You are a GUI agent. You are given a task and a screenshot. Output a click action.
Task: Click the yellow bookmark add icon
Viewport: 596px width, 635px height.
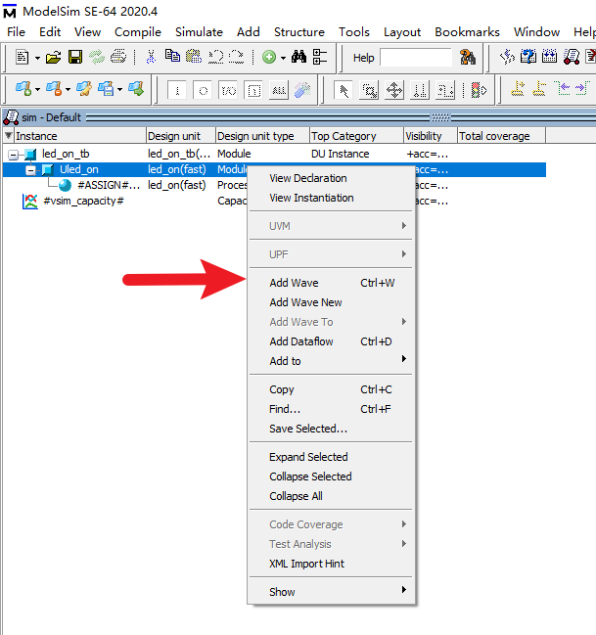pos(518,89)
